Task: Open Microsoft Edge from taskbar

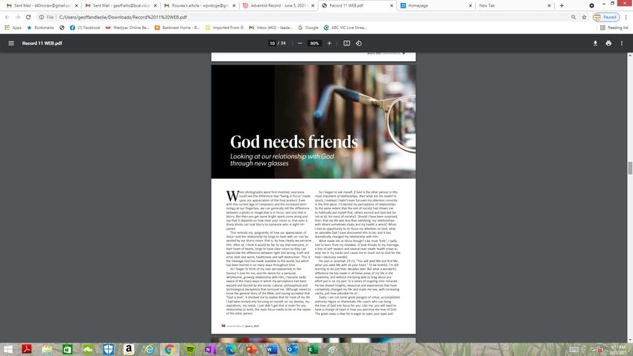Action: [x=231, y=349]
